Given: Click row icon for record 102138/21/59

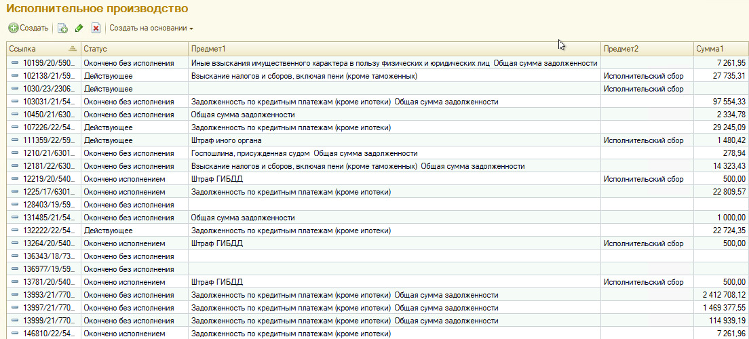Looking at the screenshot, I should coord(15,76).
